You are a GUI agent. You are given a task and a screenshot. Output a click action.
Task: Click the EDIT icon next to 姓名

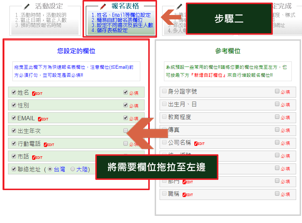[x=37, y=94]
